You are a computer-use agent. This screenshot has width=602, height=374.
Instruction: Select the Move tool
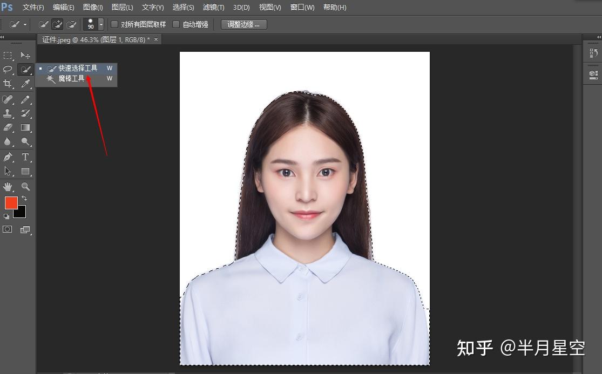pos(24,56)
